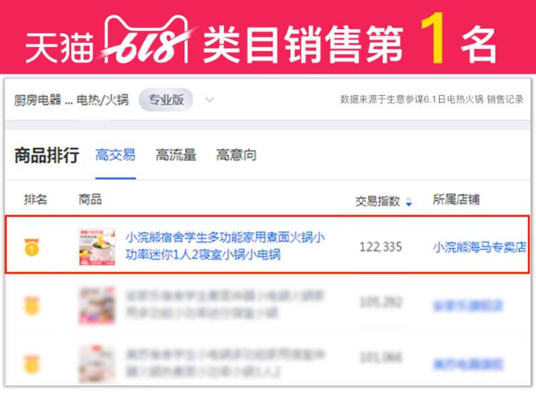Open the 小浣熊 cooking pot product thumbnail
This screenshot has height=394, width=536.
point(97,247)
